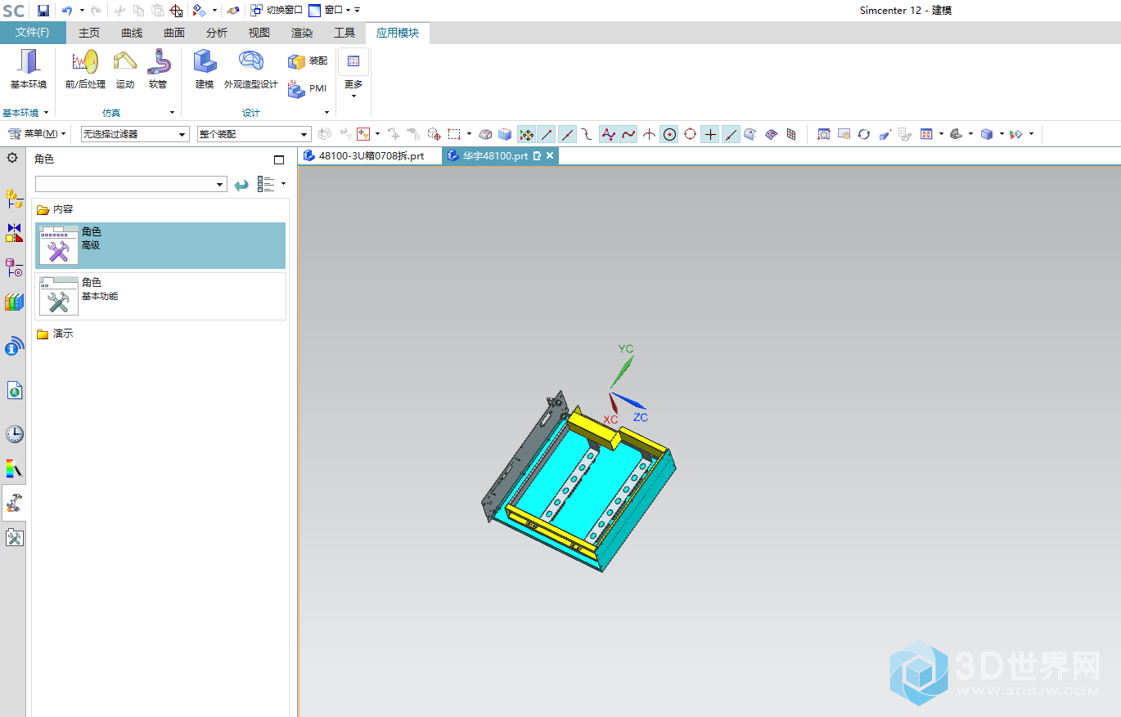The image size is (1121, 717).
Task: Click the Rotate view icon
Action: click(x=864, y=134)
